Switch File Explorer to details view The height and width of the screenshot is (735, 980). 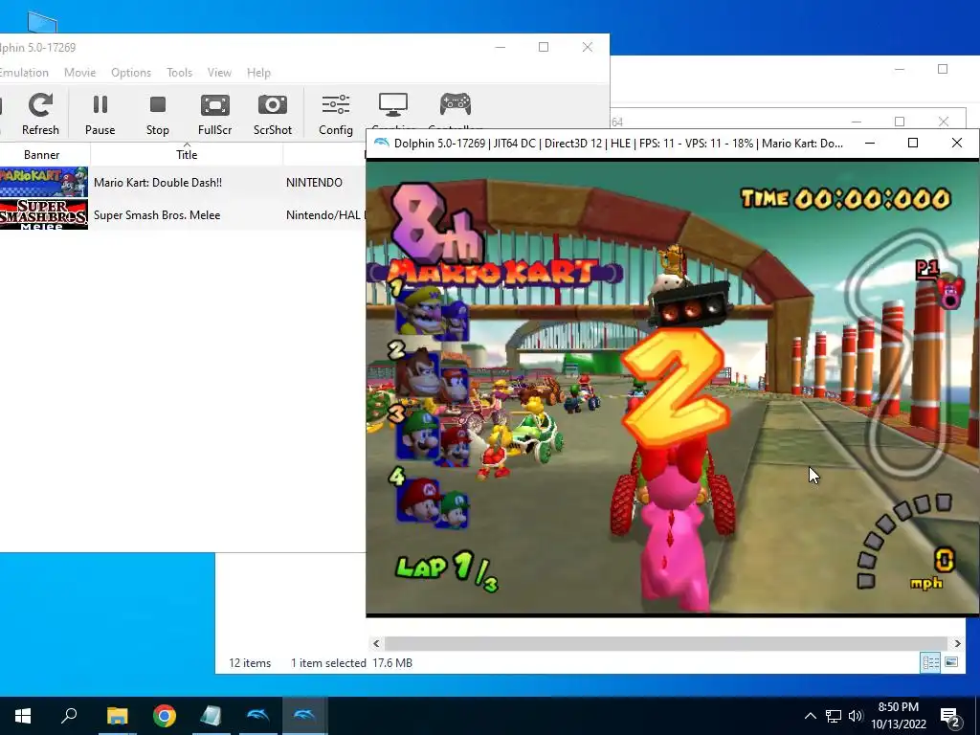(930, 662)
